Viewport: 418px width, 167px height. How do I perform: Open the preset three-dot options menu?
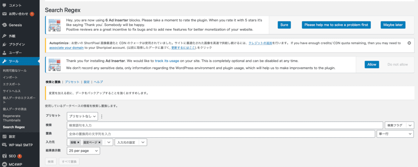click(101, 116)
